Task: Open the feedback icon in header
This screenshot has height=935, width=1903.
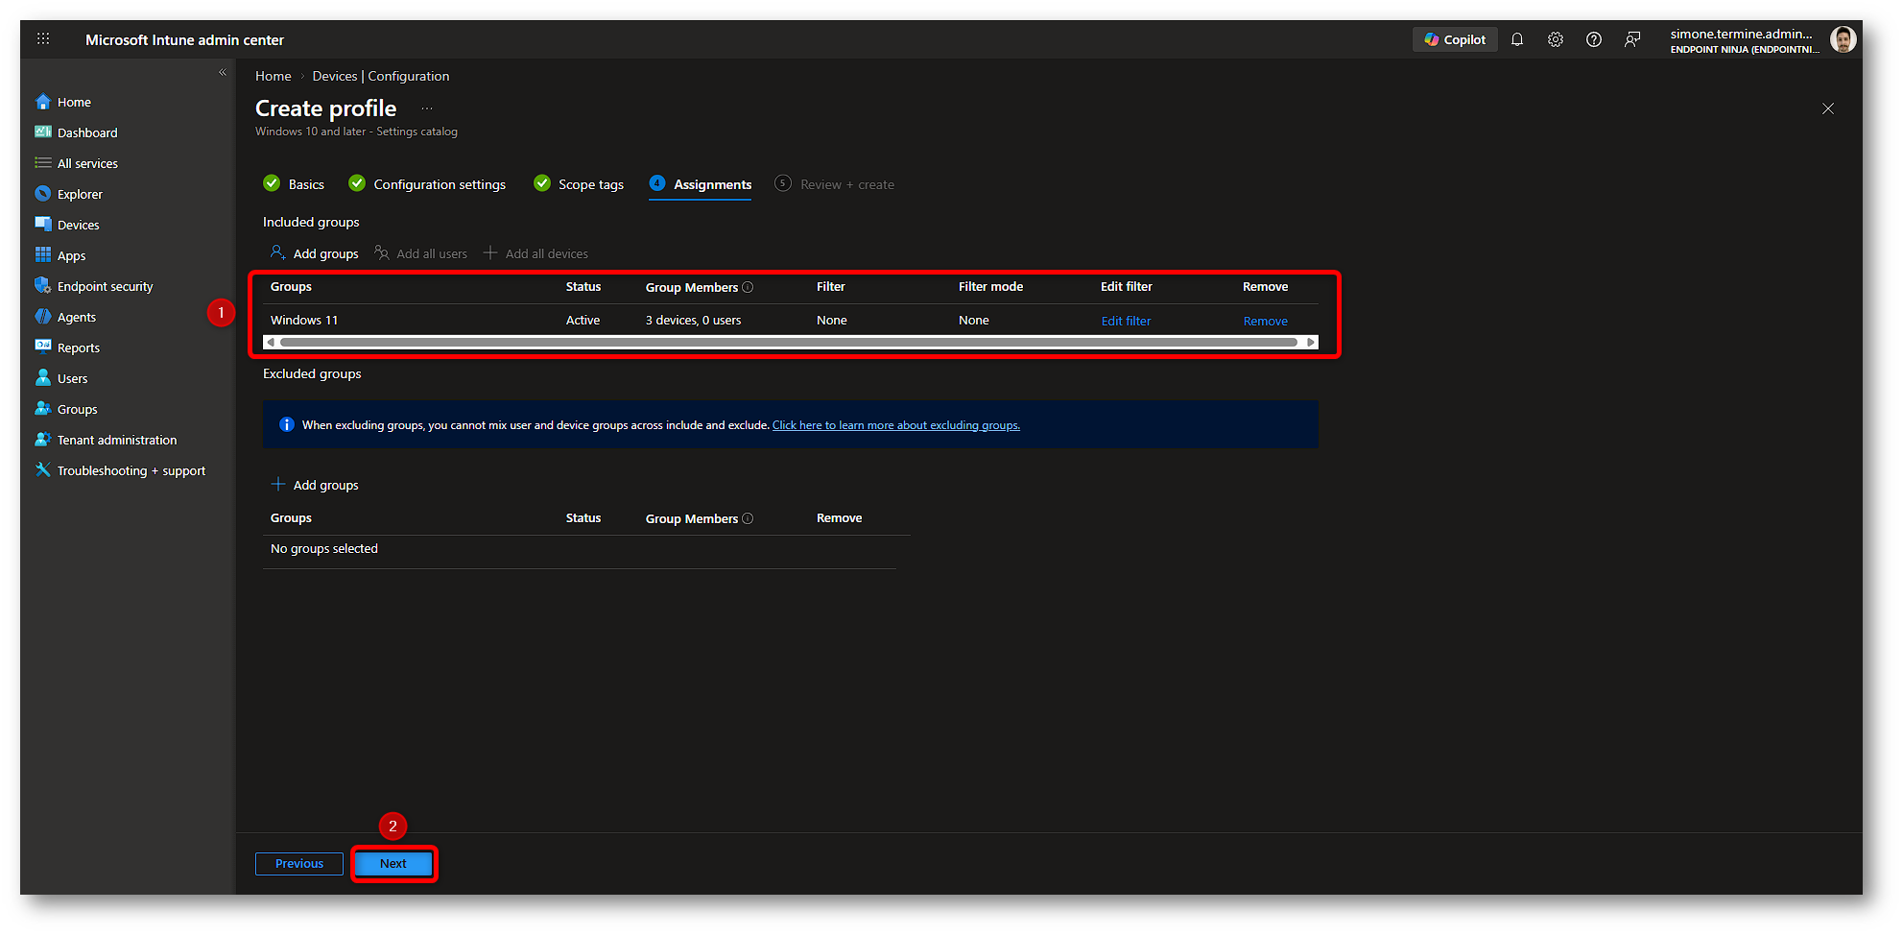Action: (1632, 39)
